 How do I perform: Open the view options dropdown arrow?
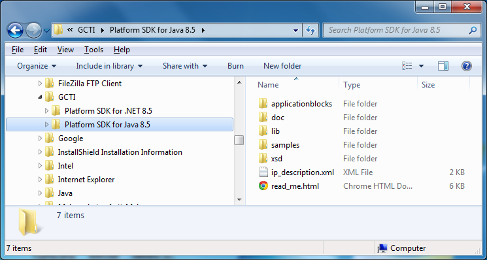[421, 66]
